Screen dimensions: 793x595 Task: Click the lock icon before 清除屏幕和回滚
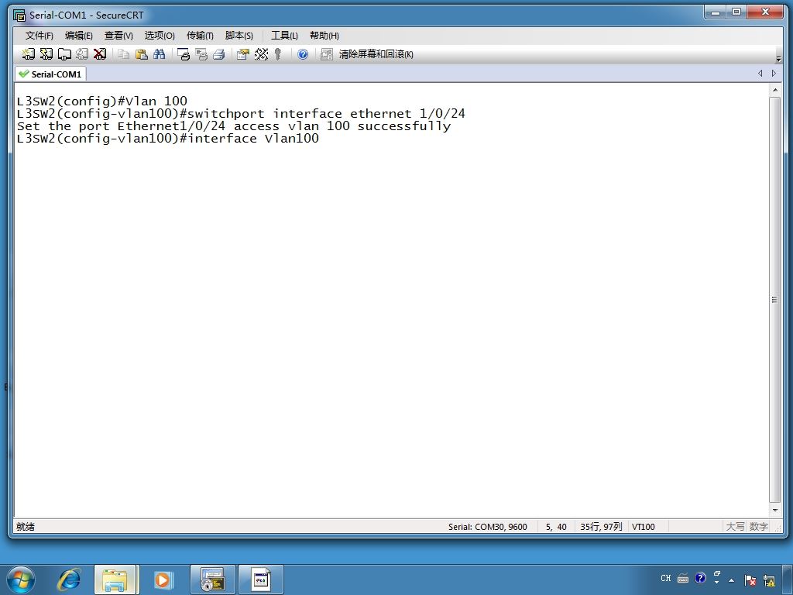pyautogui.click(x=327, y=54)
